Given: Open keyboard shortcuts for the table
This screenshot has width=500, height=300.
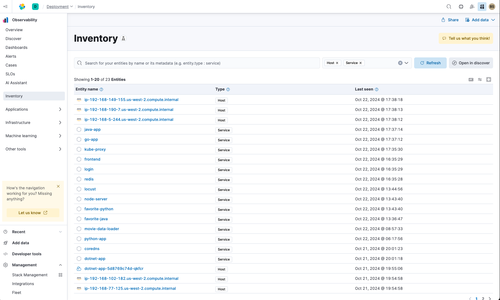Looking at the screenshot, I should 471,79.
